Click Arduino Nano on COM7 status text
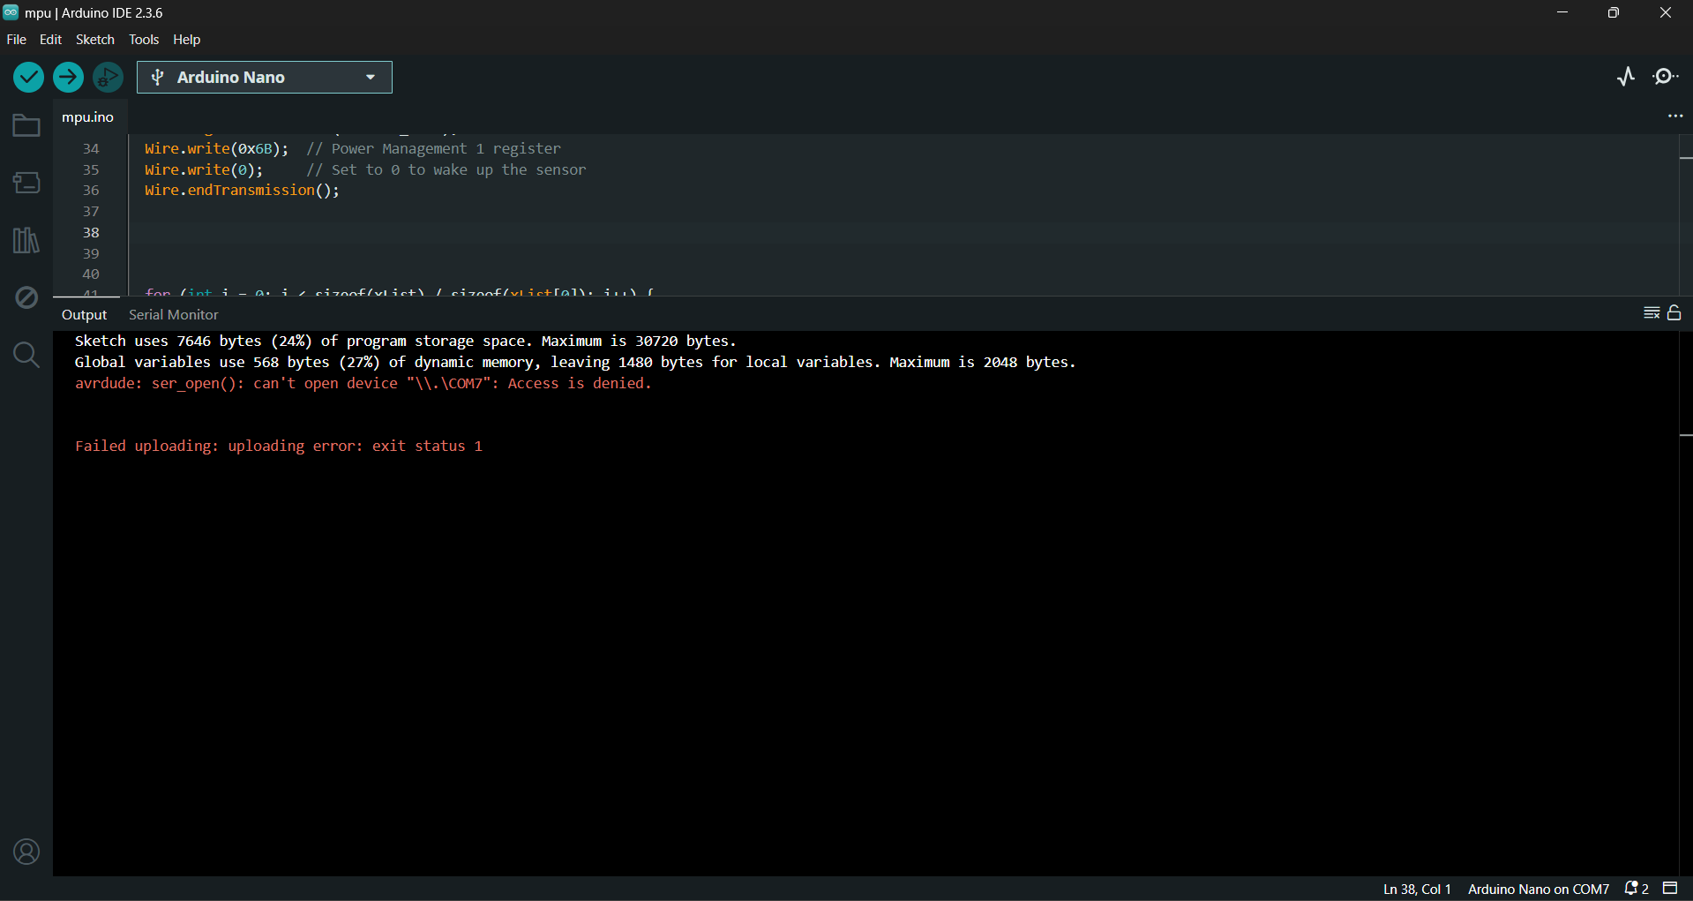Image resolution: width=1693 pixels, height=901 pixels. [x=1538, y=890]
